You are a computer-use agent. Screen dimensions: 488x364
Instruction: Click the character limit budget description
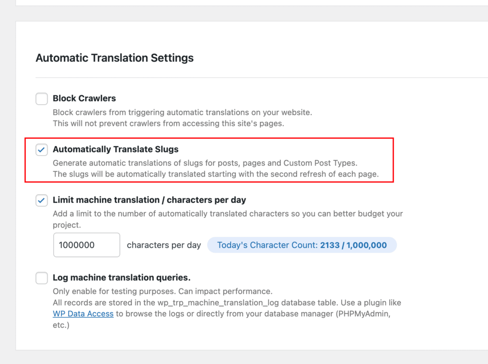click(x=227, y=214)
